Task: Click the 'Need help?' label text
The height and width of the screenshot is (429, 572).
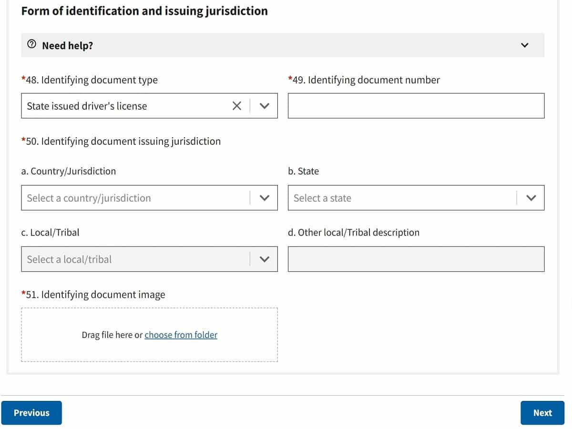Action: point(68,45)
